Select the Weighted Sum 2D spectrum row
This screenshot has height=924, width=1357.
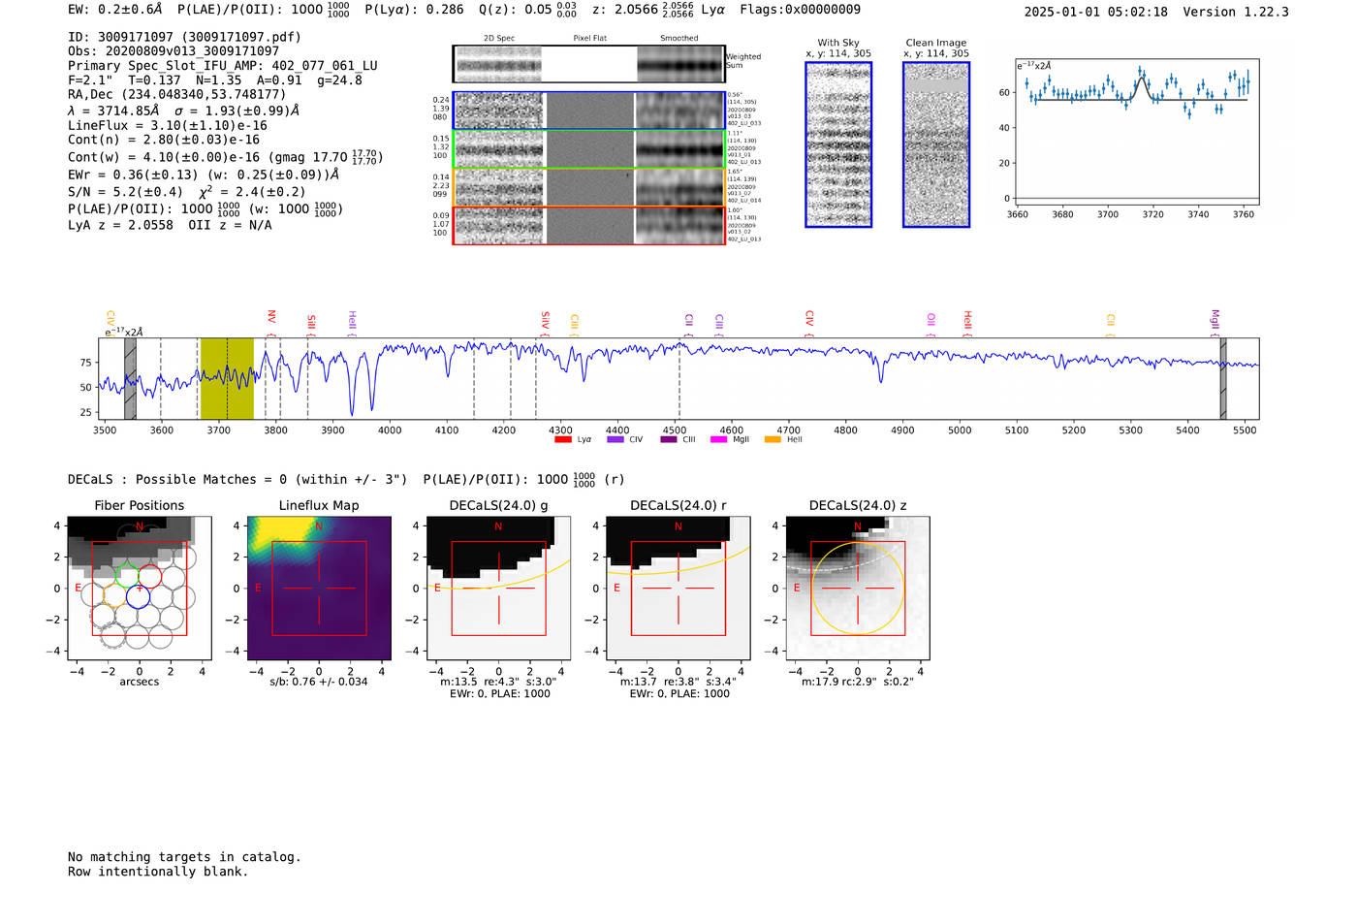(588, 64)
